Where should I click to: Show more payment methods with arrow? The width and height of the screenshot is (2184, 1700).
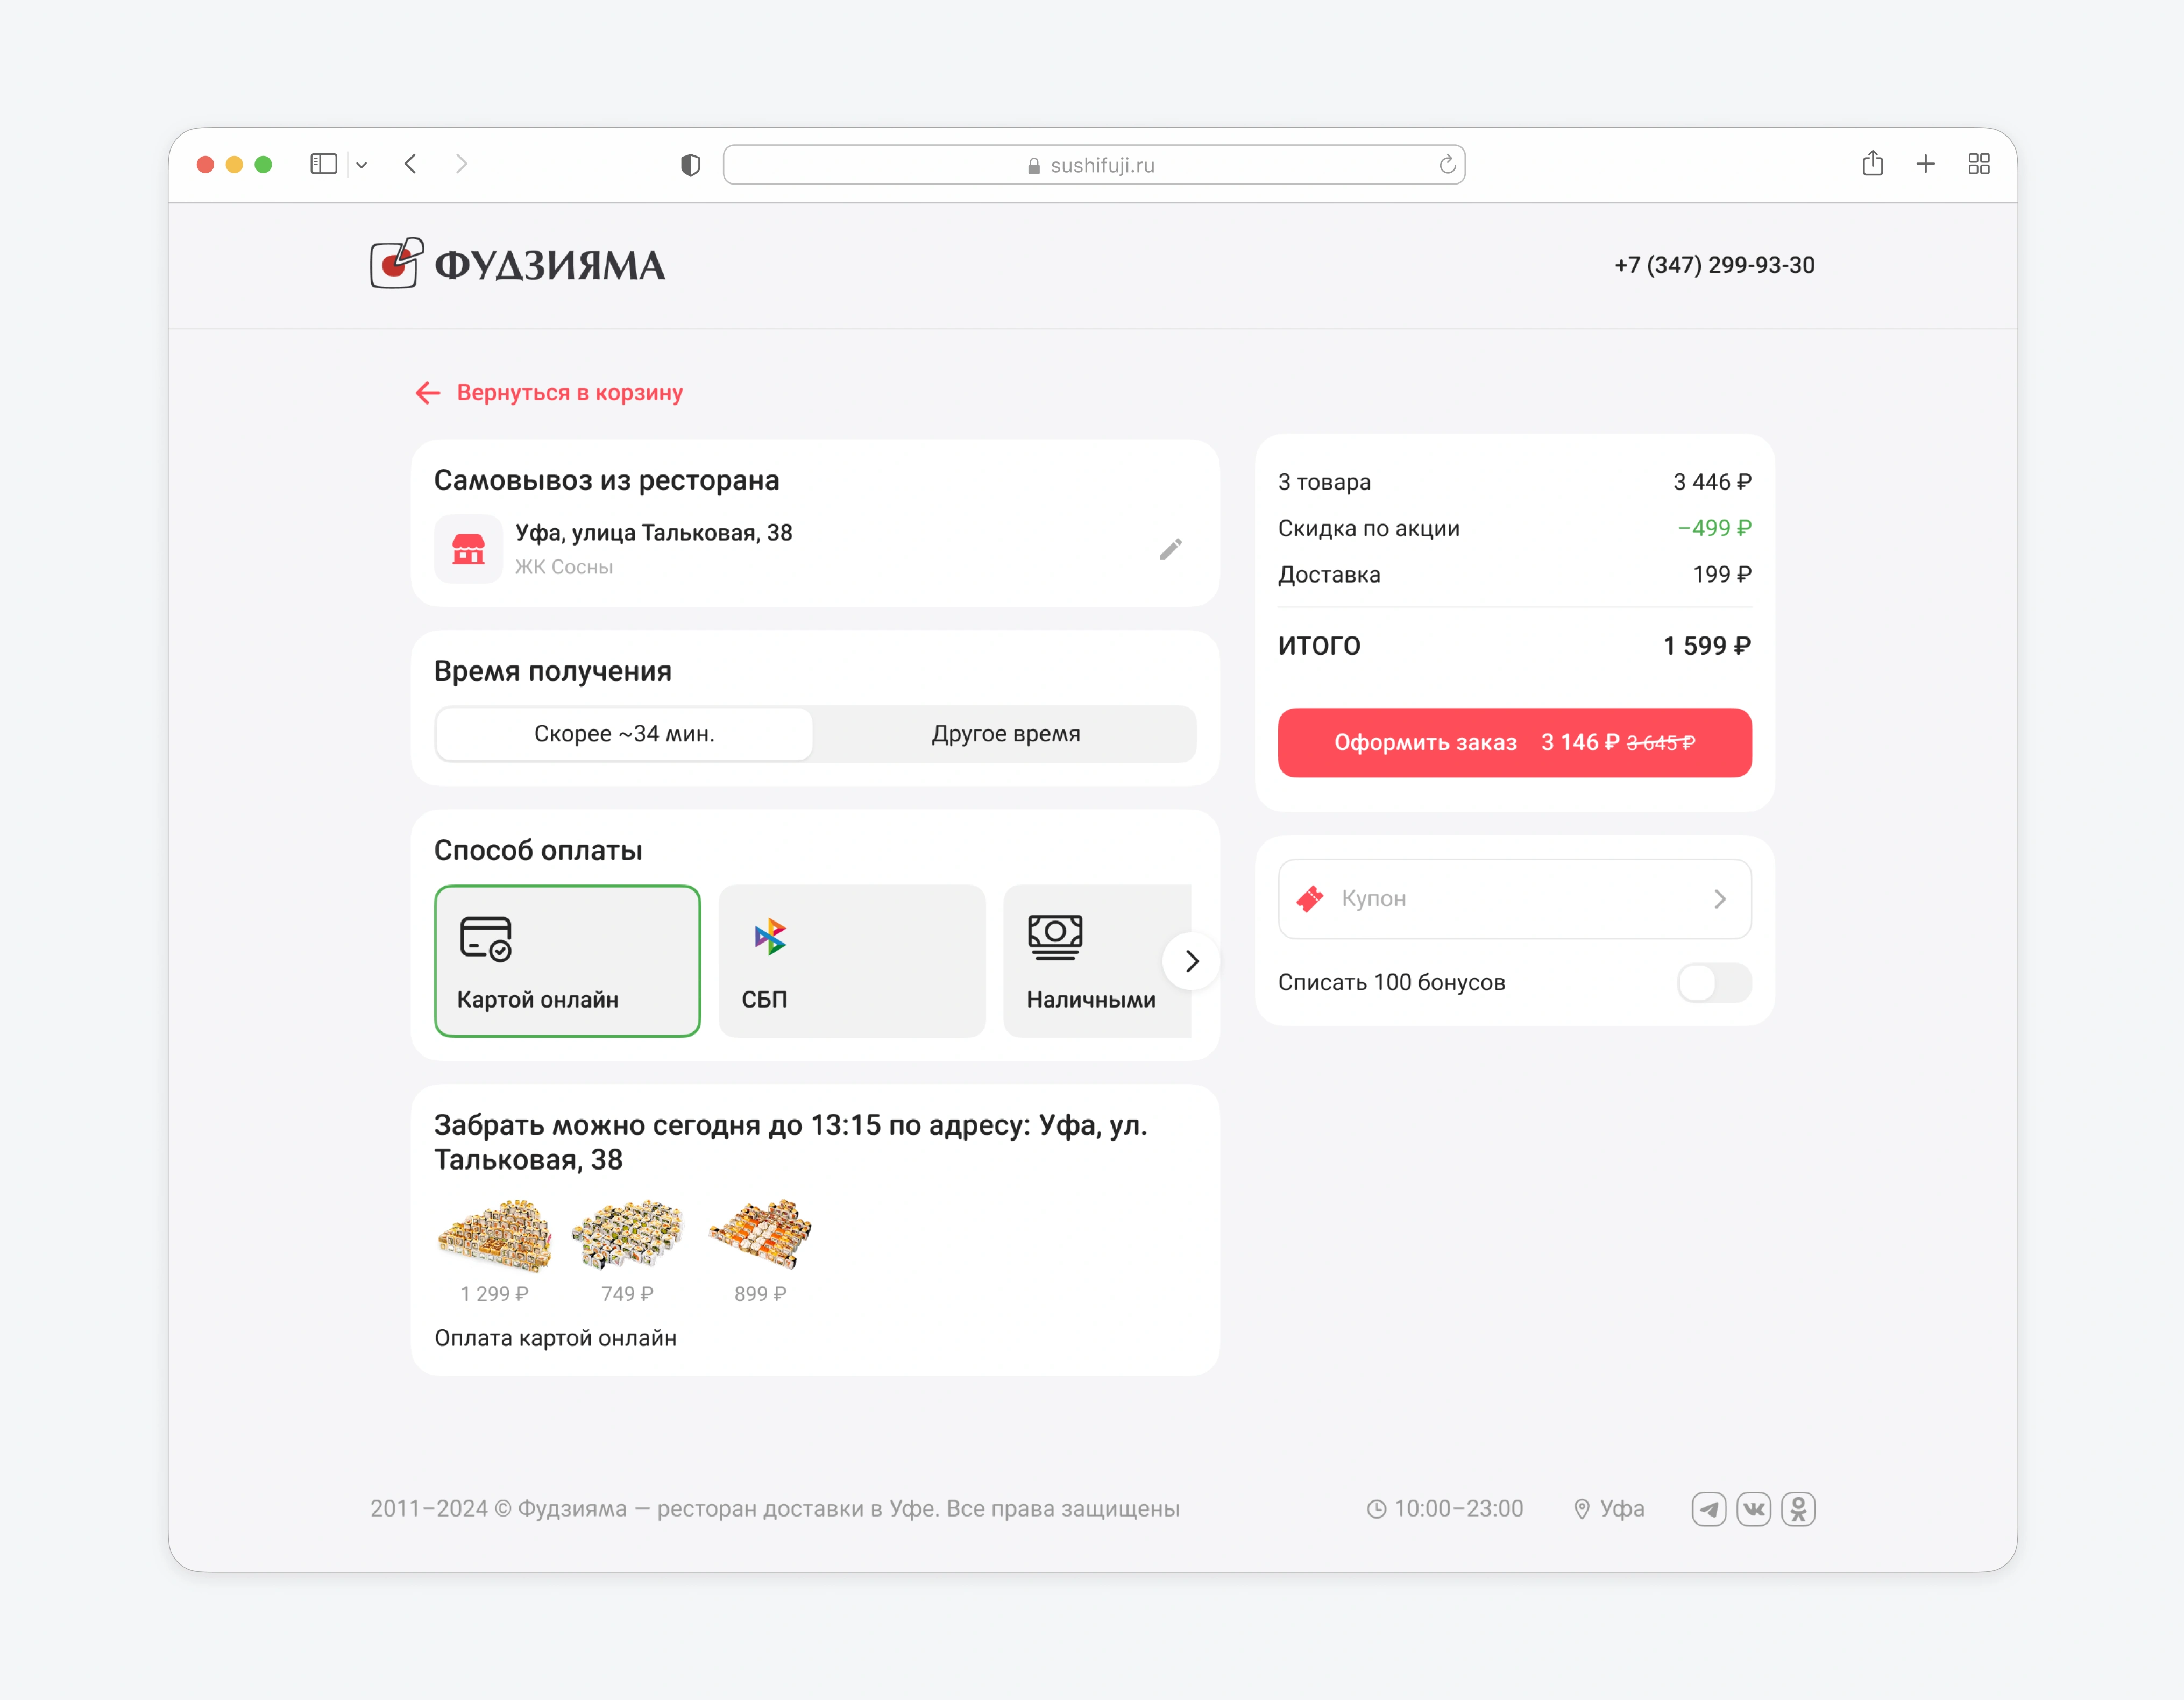tap(1191, 961)
